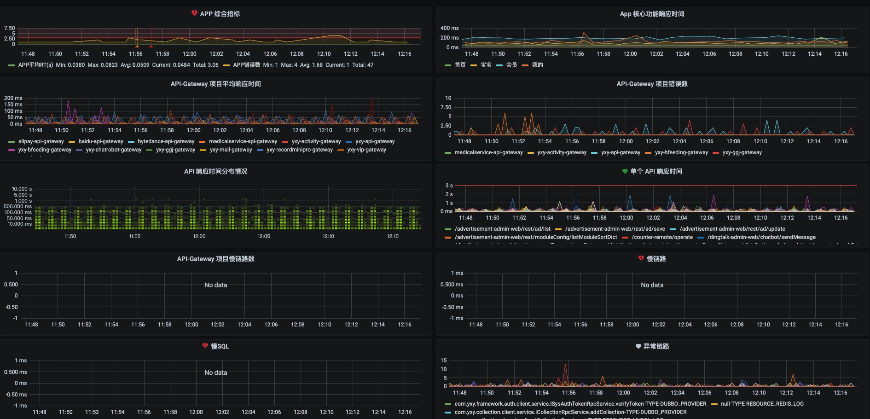The width and height of the screenshot is (870, 419).
Task: Toggle /counter-remote/operate series legend entry
Action: [662, 237]
